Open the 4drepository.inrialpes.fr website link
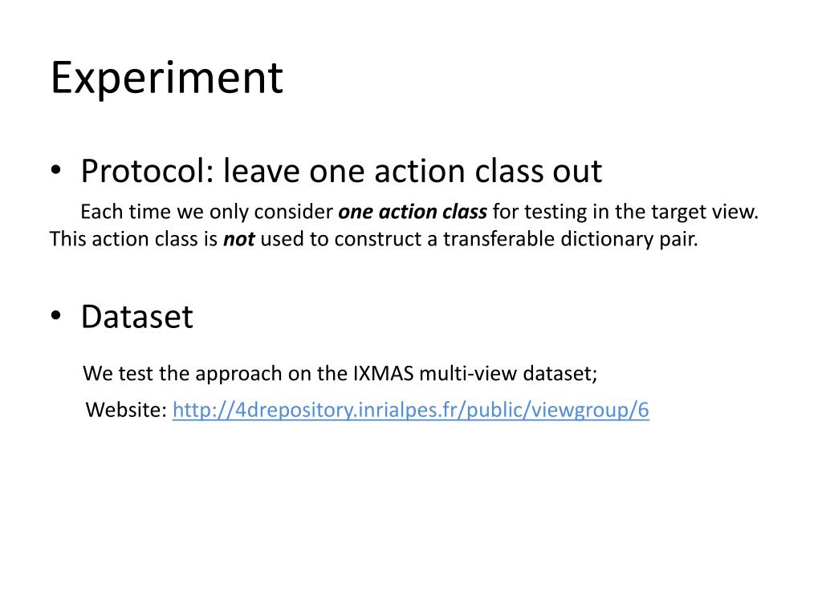Image resolution: width=822 pixels, height=616 pixels. pos(410,411)
